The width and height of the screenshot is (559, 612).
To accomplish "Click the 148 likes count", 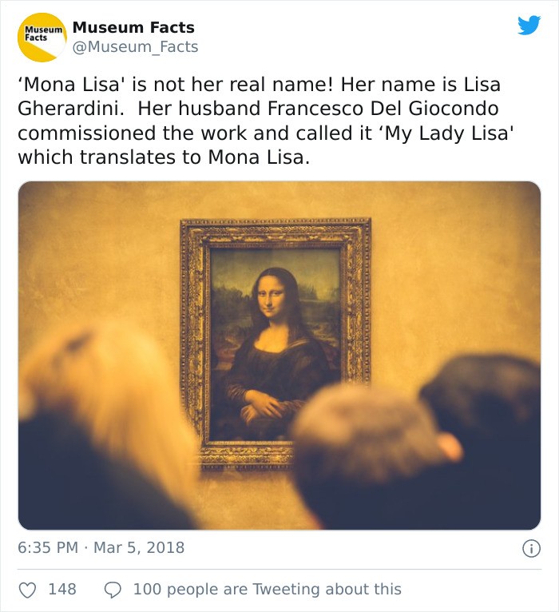I will (x=62, y=590).
